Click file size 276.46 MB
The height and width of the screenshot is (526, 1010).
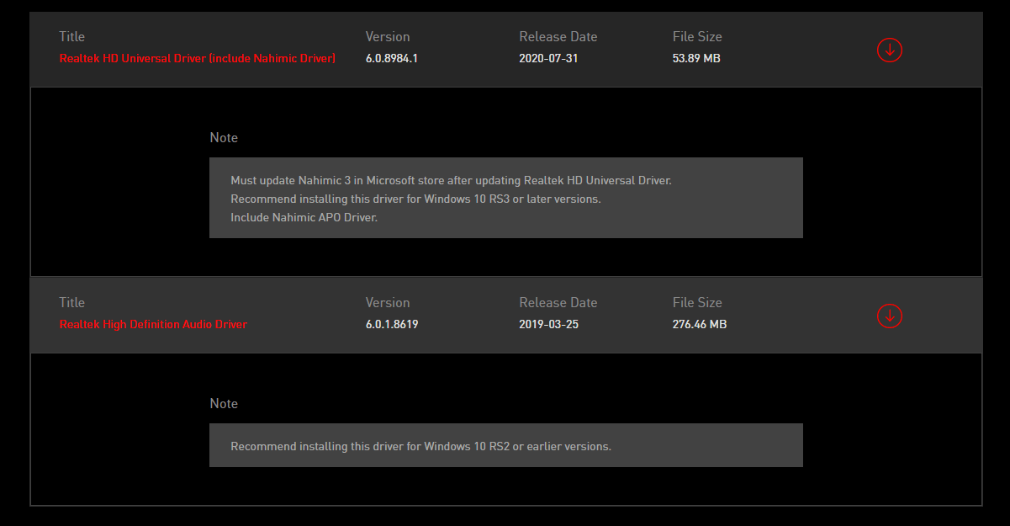(700, 324)
